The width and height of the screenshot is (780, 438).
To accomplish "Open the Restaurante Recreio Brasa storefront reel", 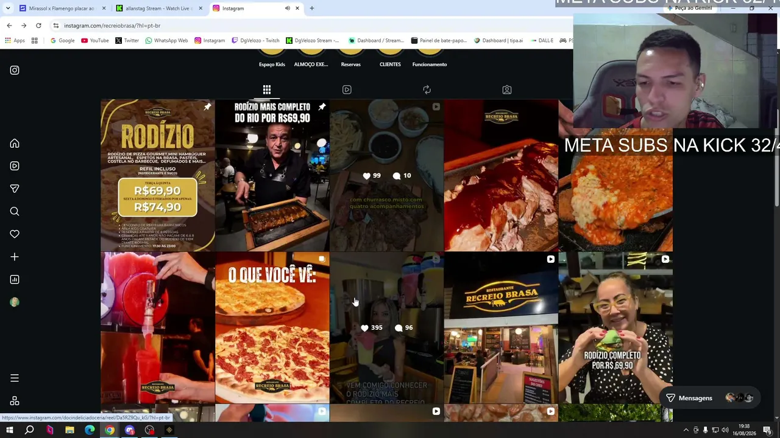I will point(501,328).
